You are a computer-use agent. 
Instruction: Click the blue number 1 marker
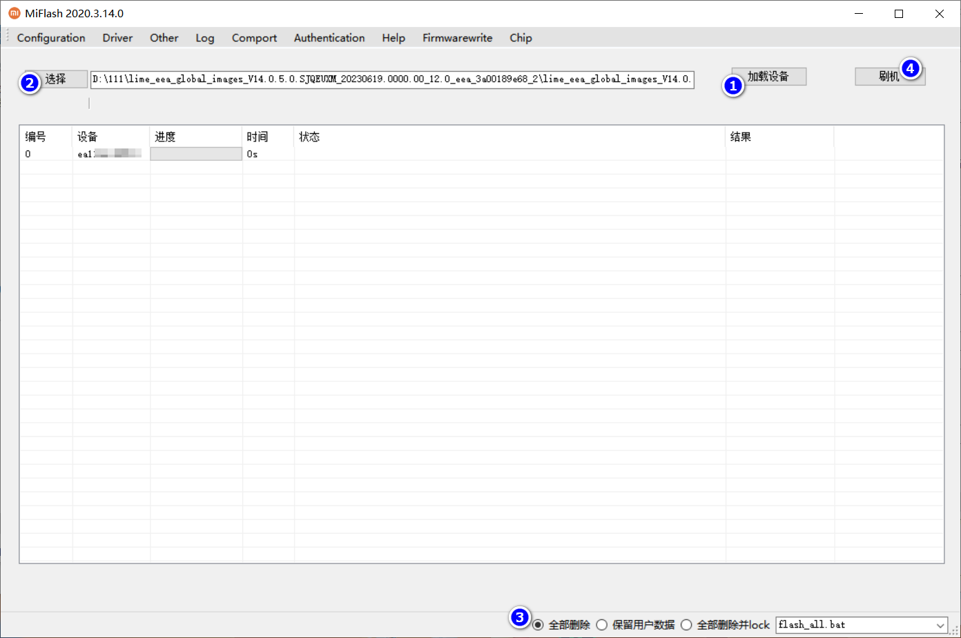pyautogui.click(x=732, y=86)
